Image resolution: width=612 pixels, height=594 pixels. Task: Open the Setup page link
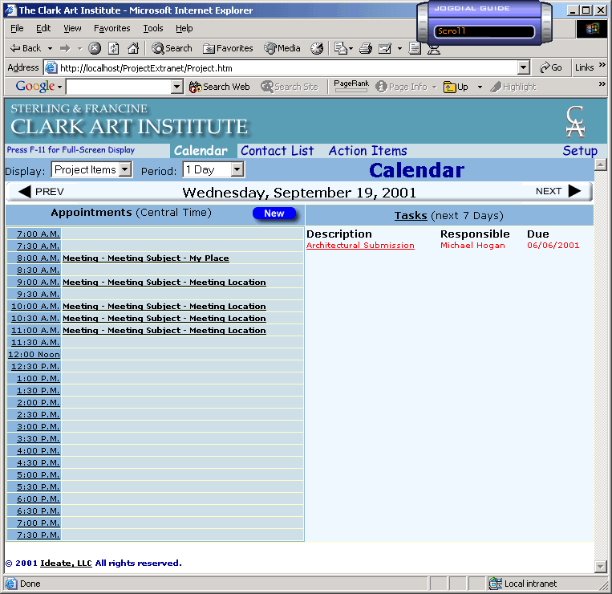coord(580,151)
